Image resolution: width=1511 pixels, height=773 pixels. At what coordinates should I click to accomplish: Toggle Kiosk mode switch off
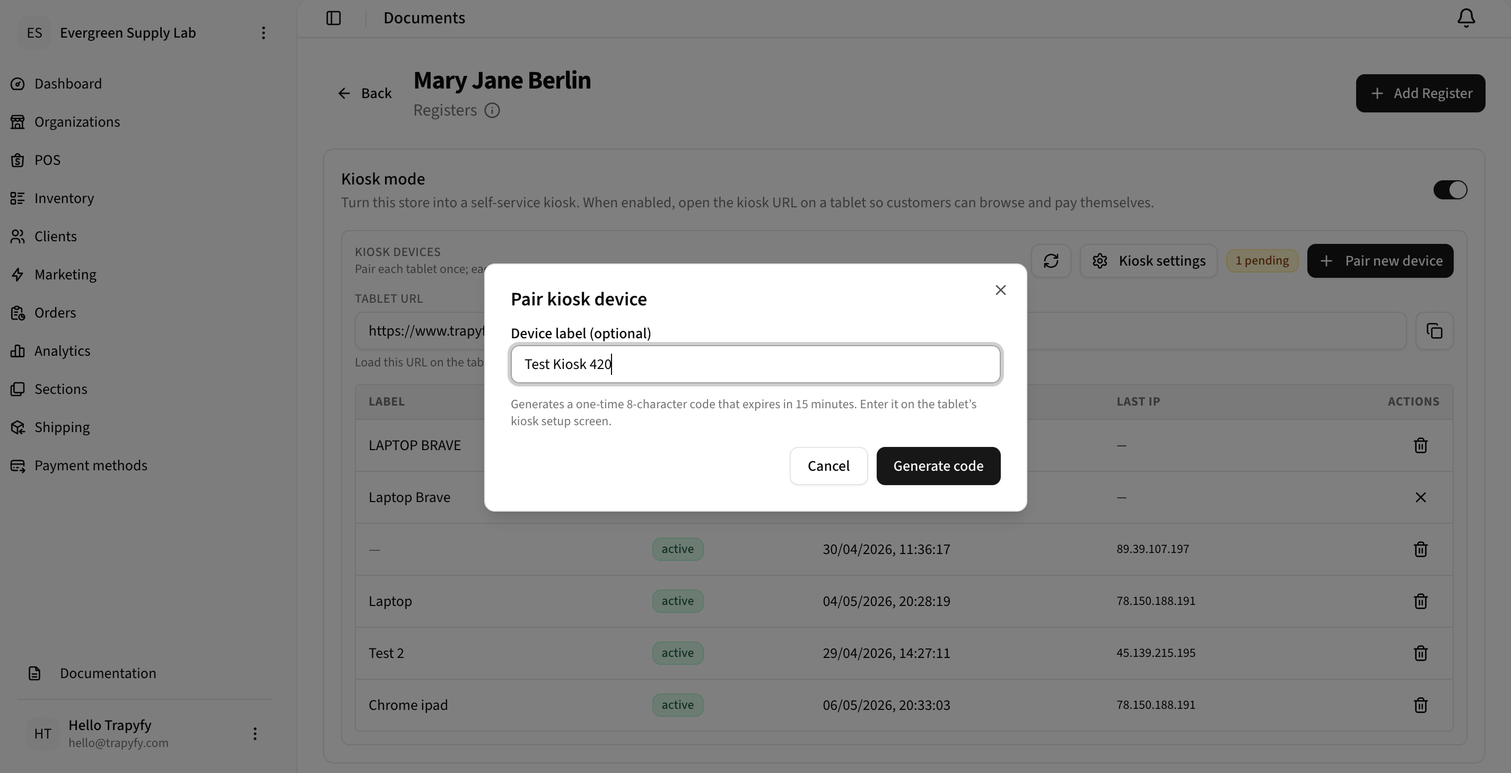point(1450,190)
